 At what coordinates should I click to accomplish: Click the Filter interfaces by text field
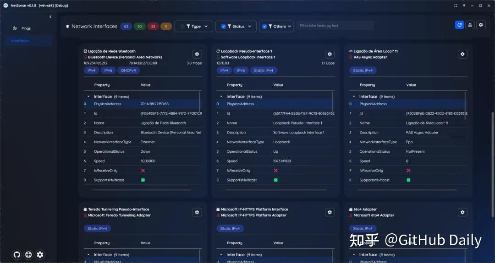[335, 26]
